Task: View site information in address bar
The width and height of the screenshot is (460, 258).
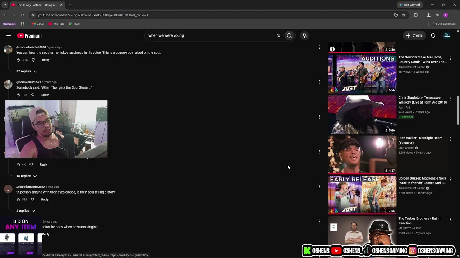Action: [33, 15]
